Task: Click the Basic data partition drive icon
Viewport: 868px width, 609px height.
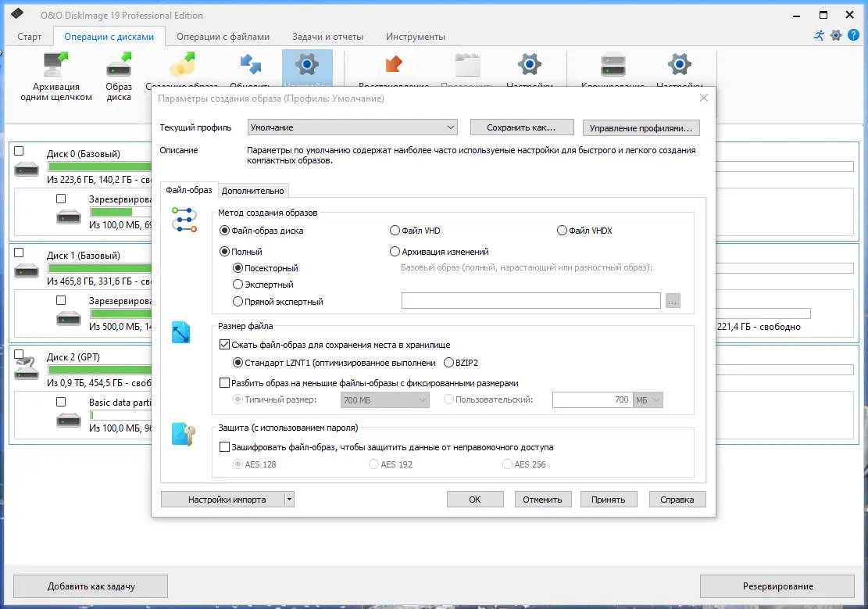Action: tap(69, 420)
